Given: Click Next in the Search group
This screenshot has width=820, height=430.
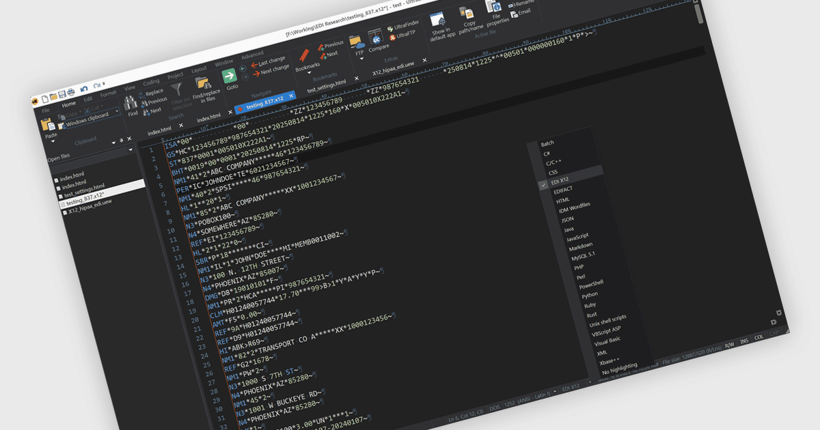Looking at the screenshot, I should [152, 110].
